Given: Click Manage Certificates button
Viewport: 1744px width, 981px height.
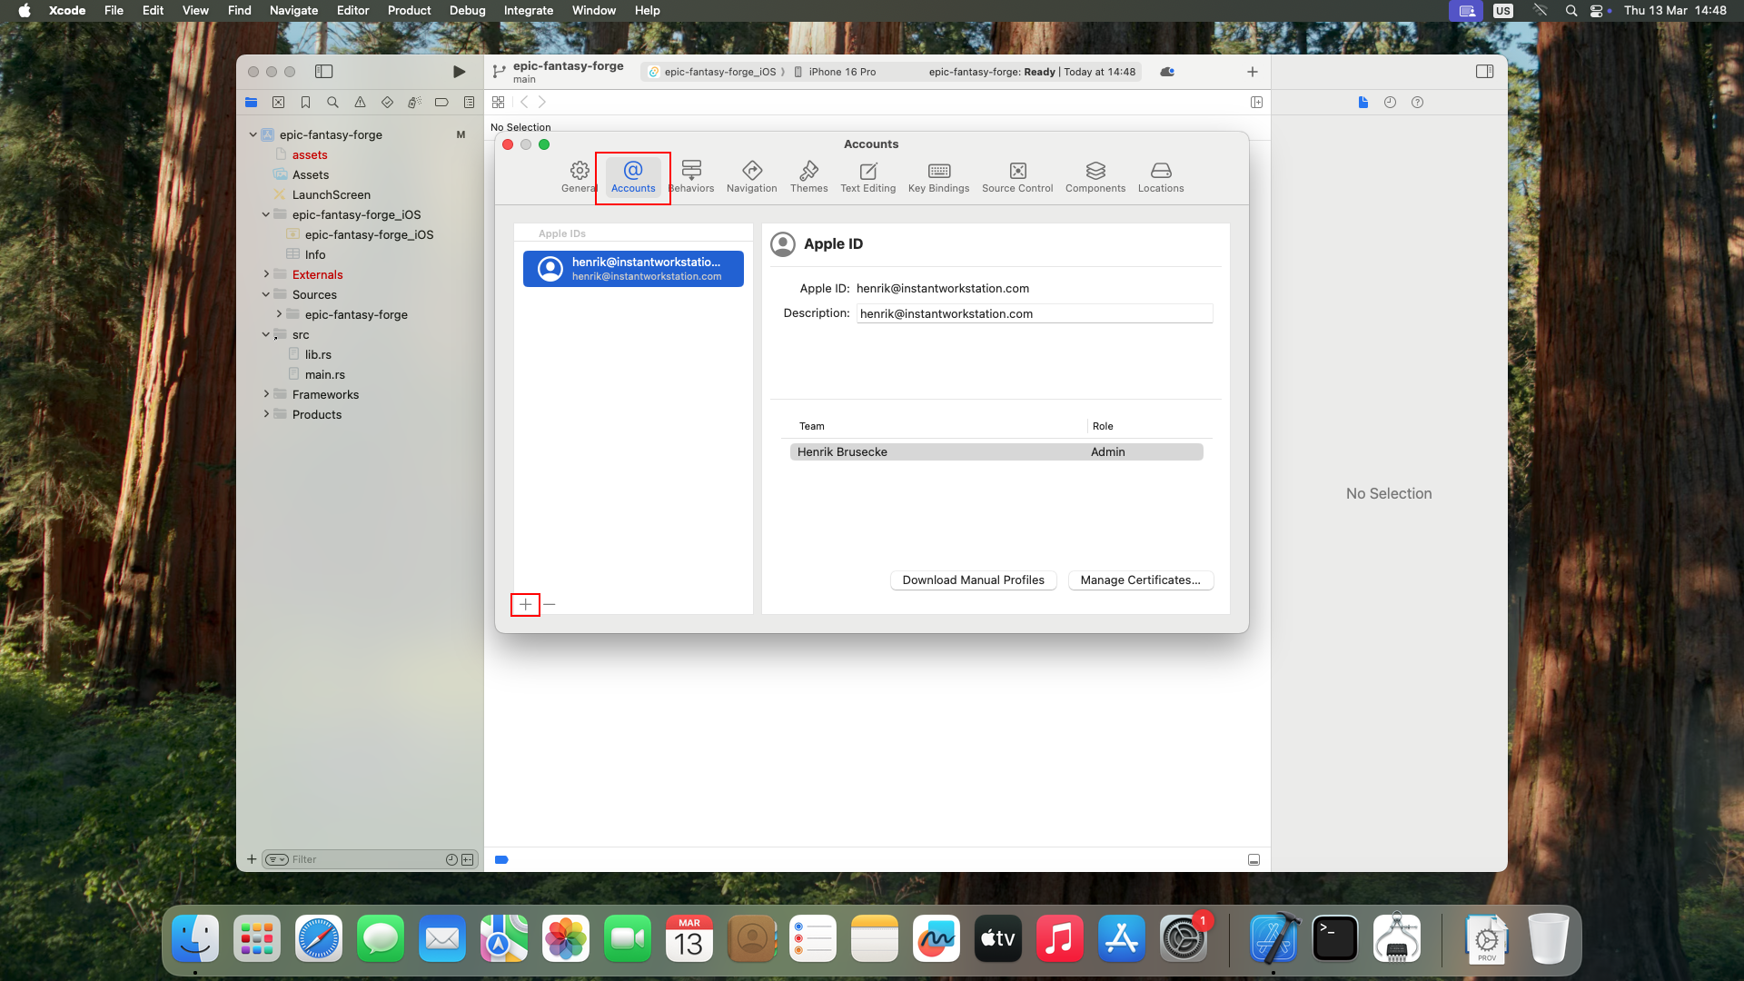Looking at the screenshot, I should (x=1141, y=580).
